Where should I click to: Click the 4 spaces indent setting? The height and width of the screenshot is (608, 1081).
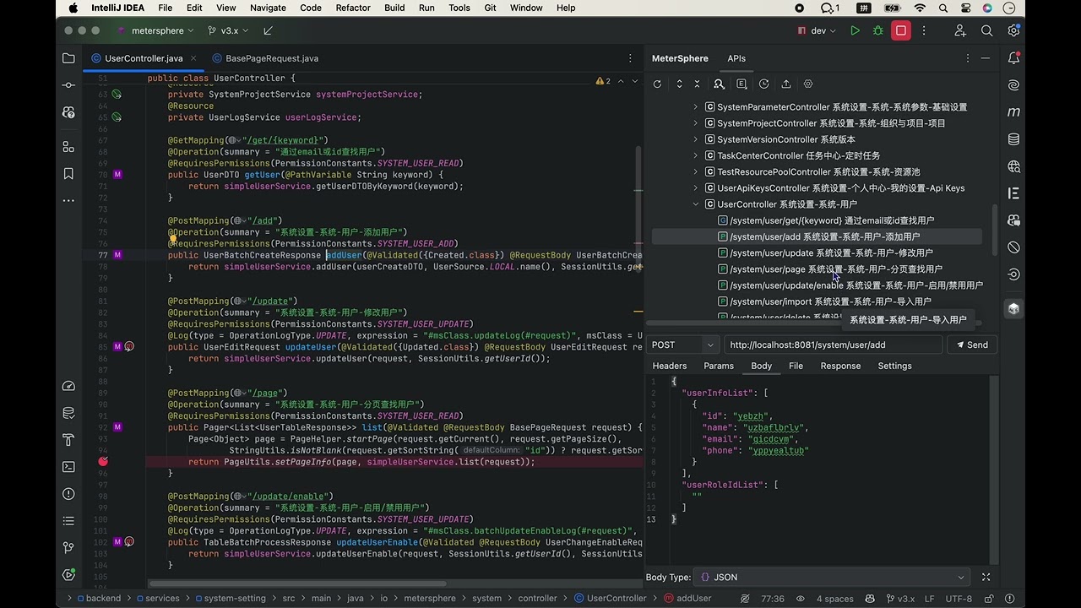tap(834, 598)
